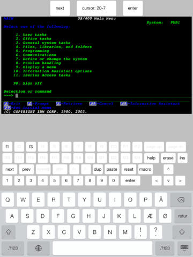The height and width of the screenshot is (257, 193).
Task: Tap number key 7
Action: click(78, 180)
